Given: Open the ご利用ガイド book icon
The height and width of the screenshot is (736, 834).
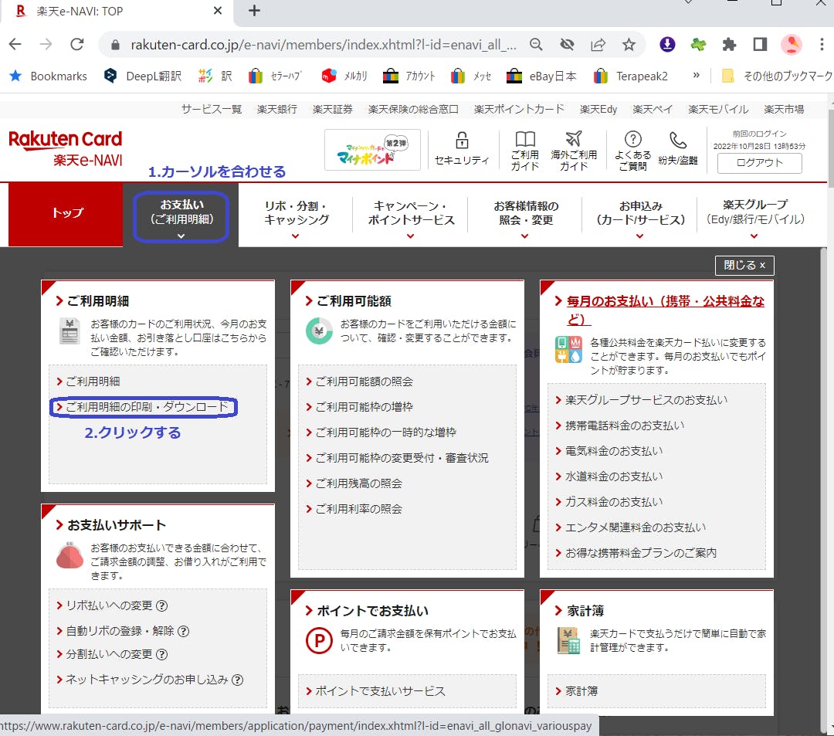Looking at the screenshot, I should [x=525, y=151].
